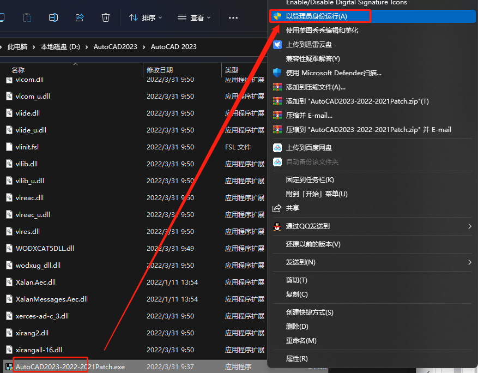Click the Delete icon in the toolbar
The height and width of the screenshot is (373, 478).
105,17
